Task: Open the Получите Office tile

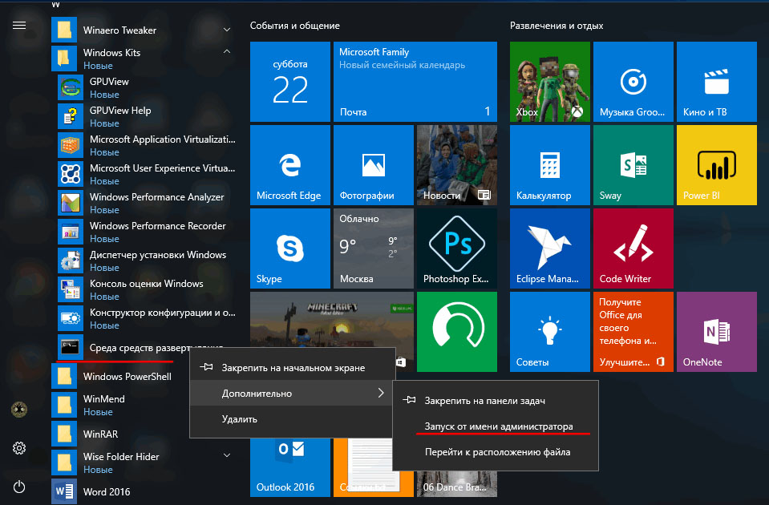Action: coord(633,331)
